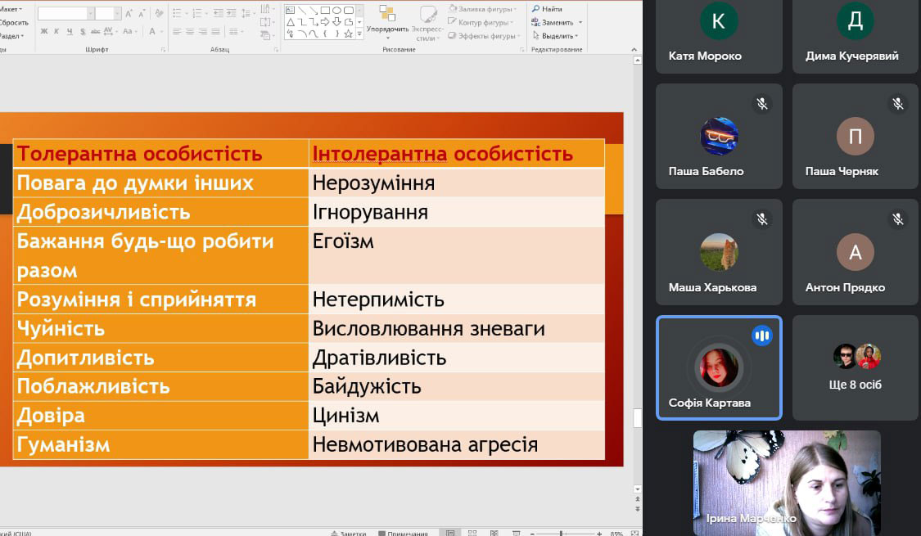Open Заливка фигуры fill menu
Viewport: 921px width, 536px height.
(x=482, y=9)
